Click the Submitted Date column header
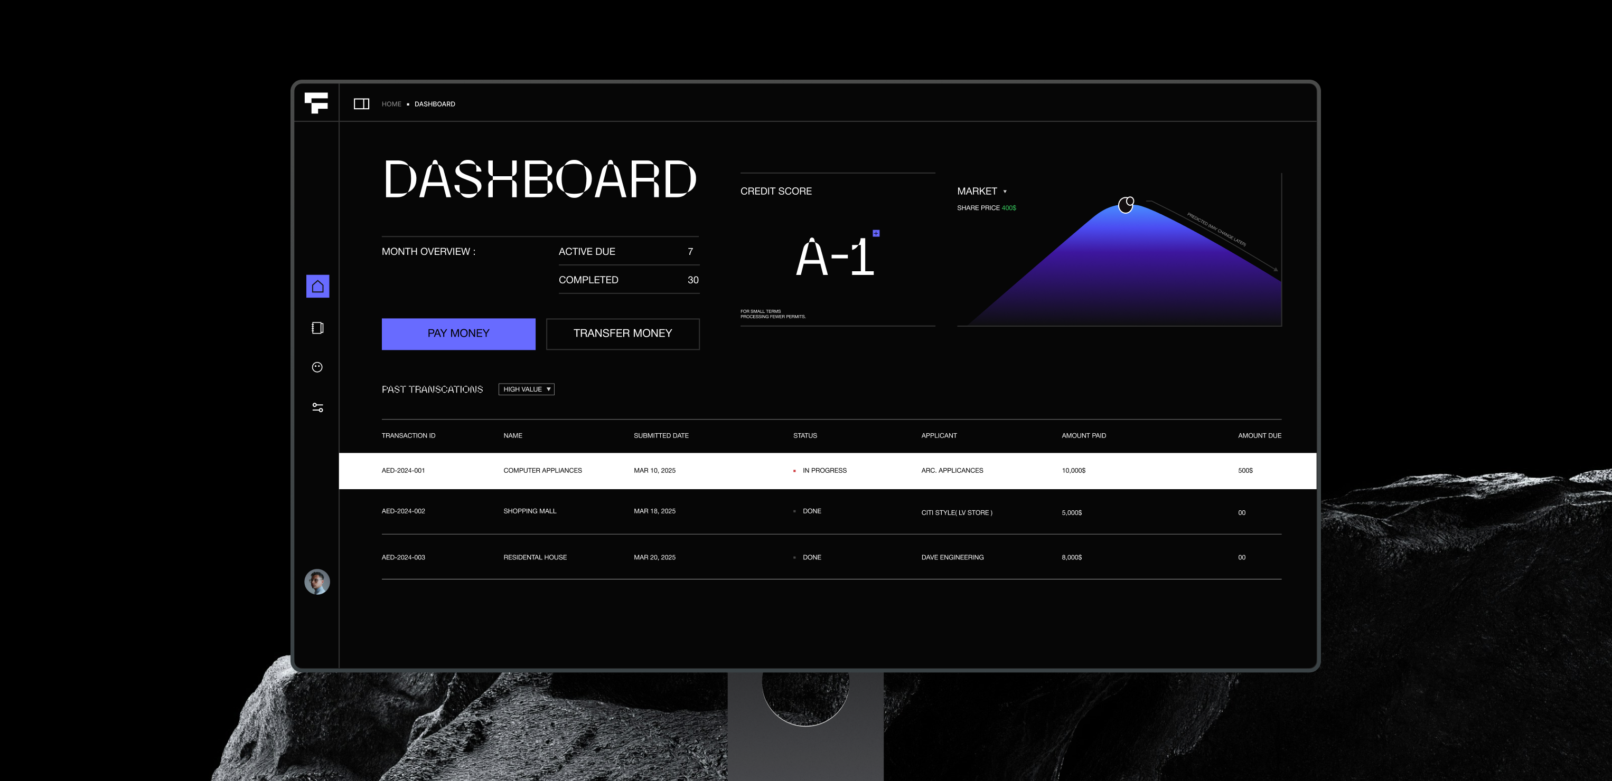Screen dimensions: 1612x781 point(661,435)
